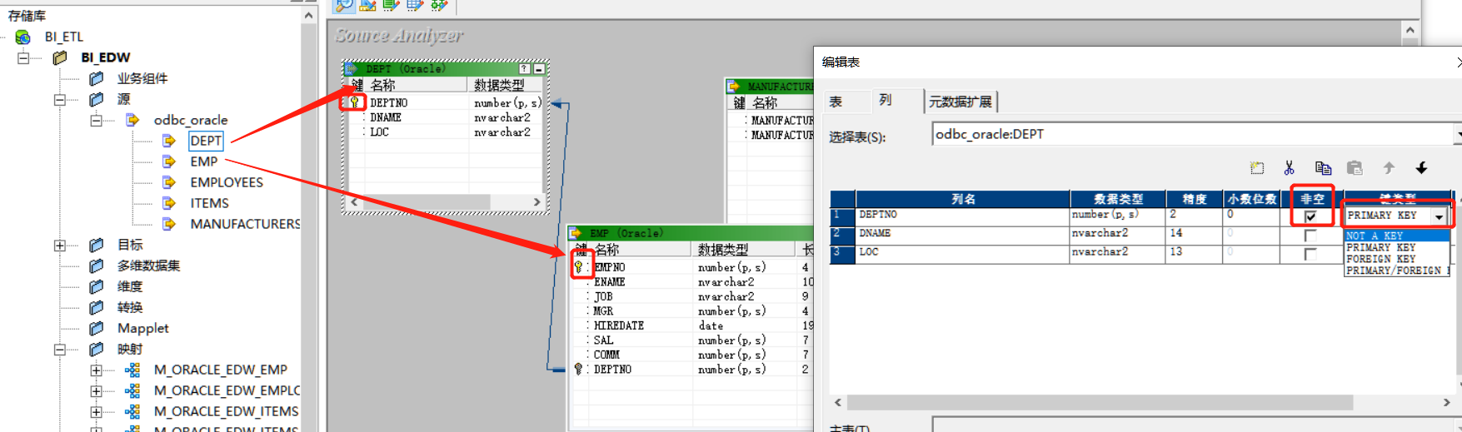Click the BI_ETL repository icon

click(x=22, y=37)
